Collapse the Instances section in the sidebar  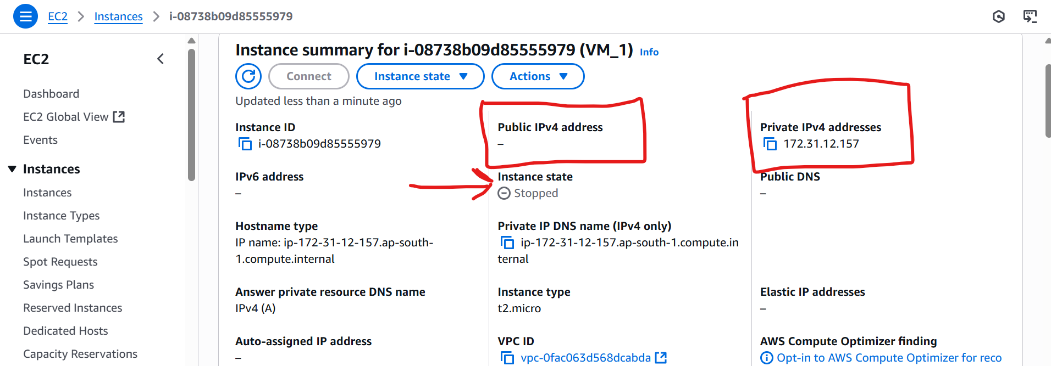click(x=12, y=168)
